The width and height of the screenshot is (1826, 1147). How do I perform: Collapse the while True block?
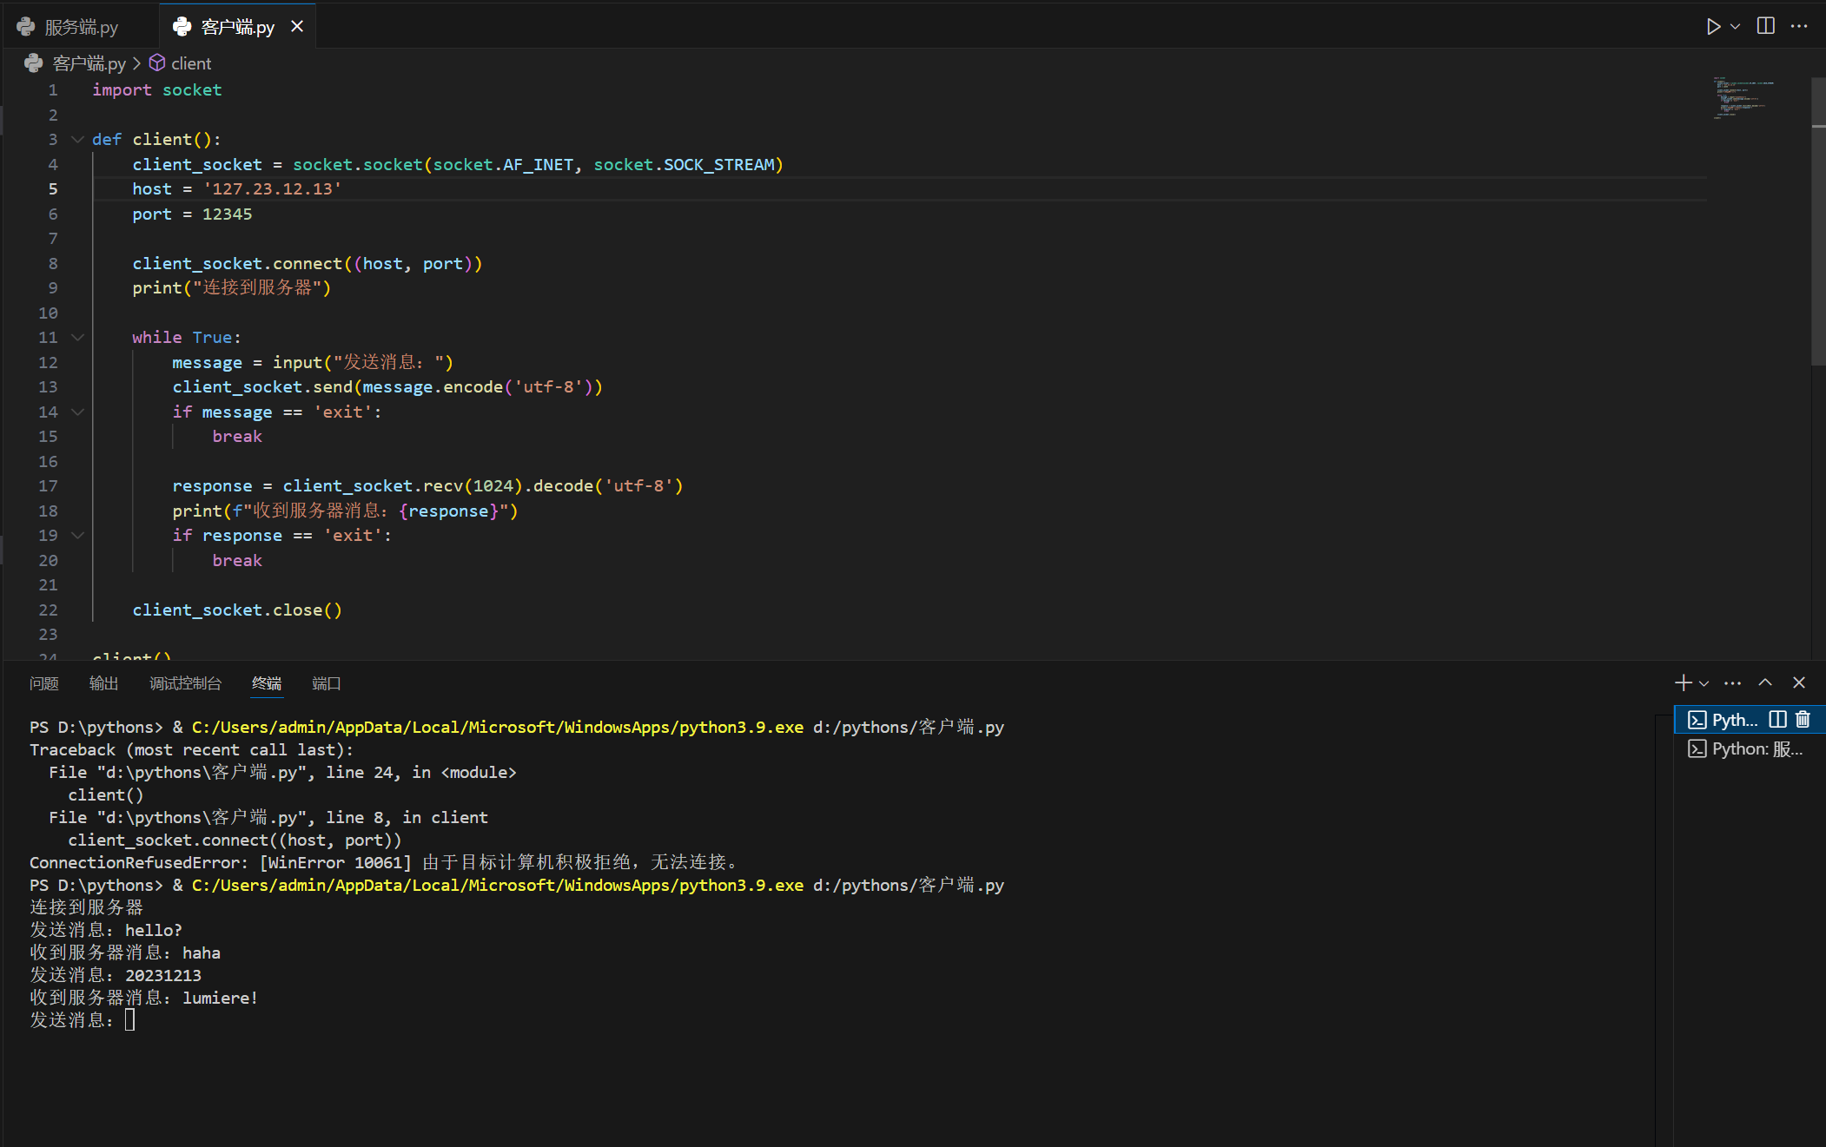point(77,337)
